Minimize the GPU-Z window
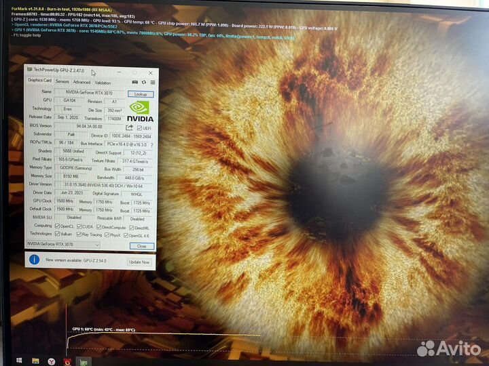Screen dimensions: 489x366 pos(119,72)
